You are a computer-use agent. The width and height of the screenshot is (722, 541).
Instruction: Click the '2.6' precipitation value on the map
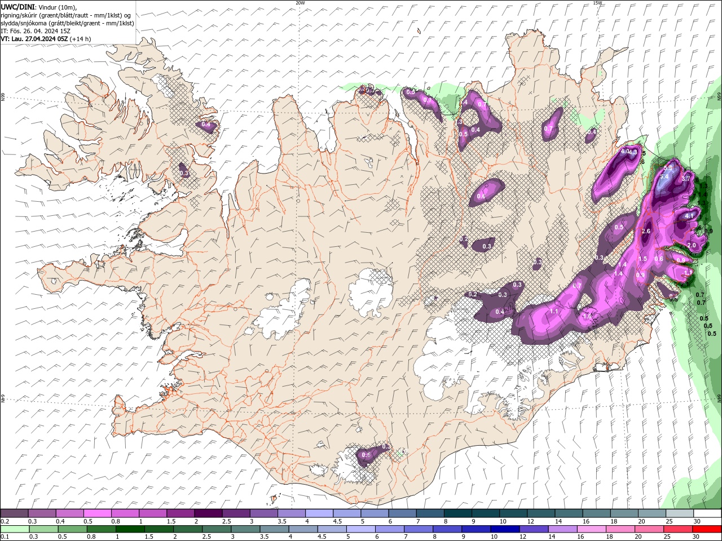pos(646,231)
